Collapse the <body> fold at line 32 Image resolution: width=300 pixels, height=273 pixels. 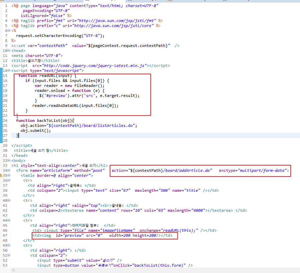coord(9,160)
